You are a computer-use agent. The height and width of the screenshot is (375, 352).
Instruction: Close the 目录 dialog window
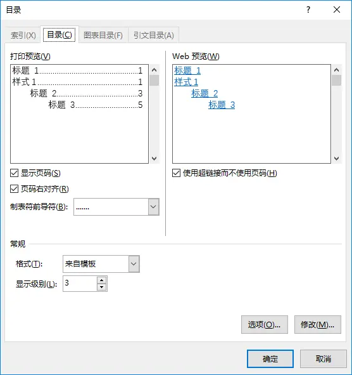[x=337, y=10]
